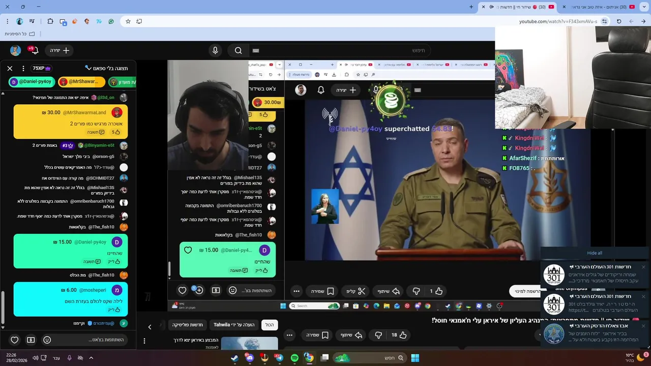The width and height of the screenshot is (651, 366).
Task: Start voice search with microphone
Action: 215,50
